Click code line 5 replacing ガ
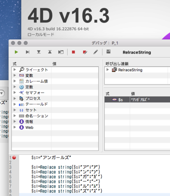The width and height of the screenshot is (170, 196). [x=67, y=177]
